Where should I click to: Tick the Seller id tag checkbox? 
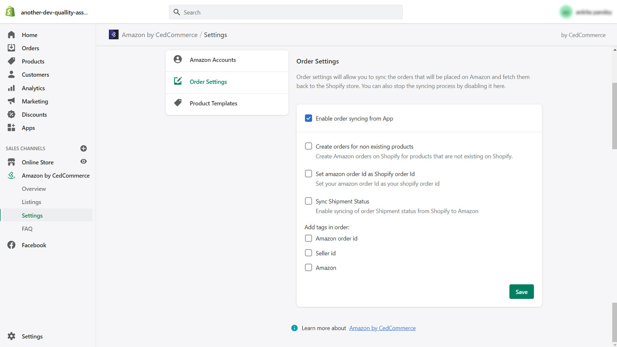308,253
